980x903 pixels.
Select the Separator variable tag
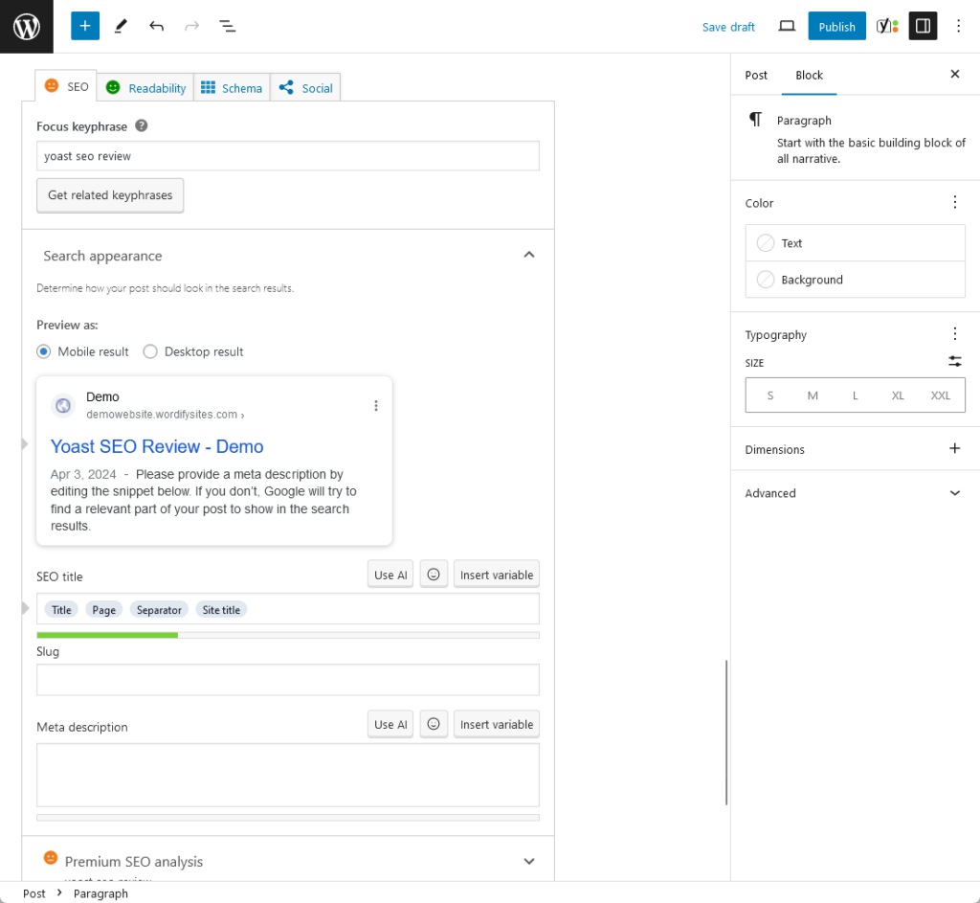pyautogui.click(x=159, y=609)
